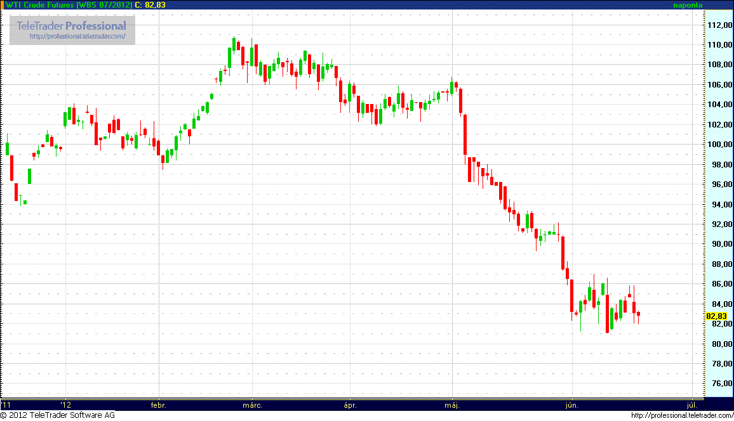Click the '© 2012 TeleTrader Software AG' copyright text
734x421 pixels.
58,415
